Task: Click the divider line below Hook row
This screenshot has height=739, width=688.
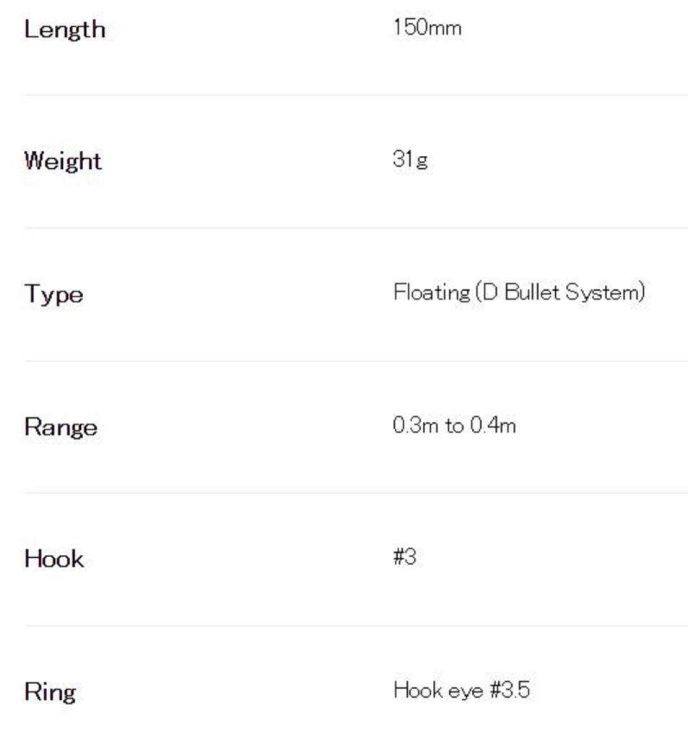Action: click(355, 626)
